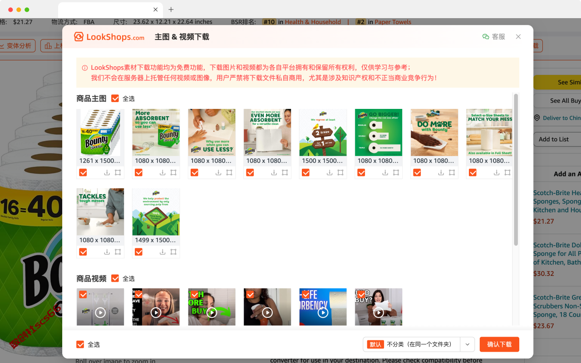Uncheck the 1261 x 1500 Bounty pack image

83,172
